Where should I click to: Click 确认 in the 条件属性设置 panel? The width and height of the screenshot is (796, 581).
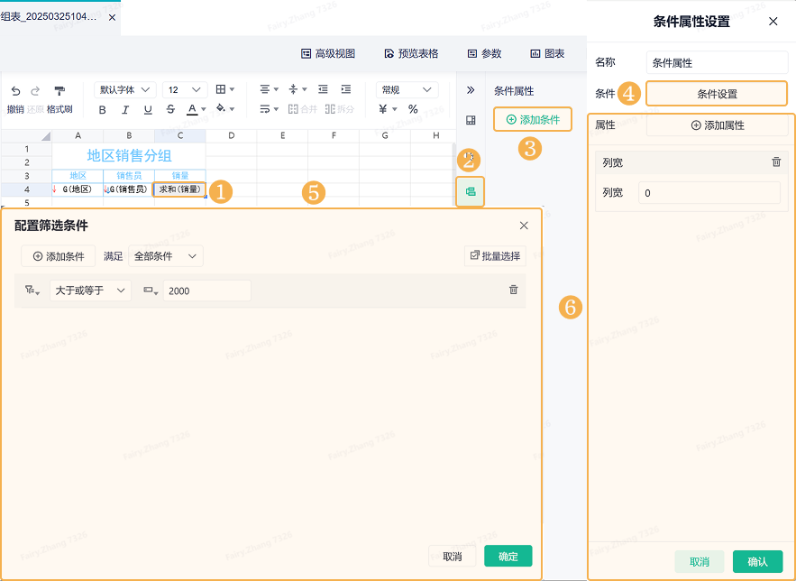pos(757,562)
